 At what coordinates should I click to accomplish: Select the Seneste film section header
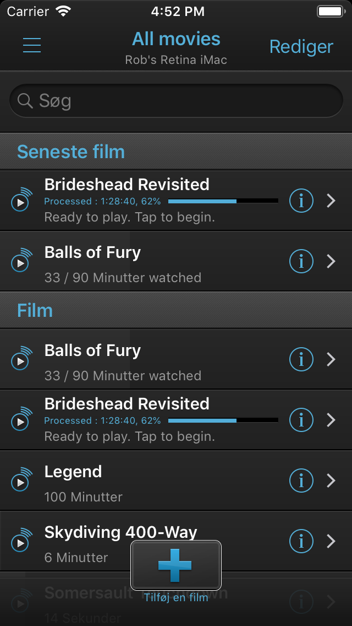pyautogui.click(x=71, y=152)
